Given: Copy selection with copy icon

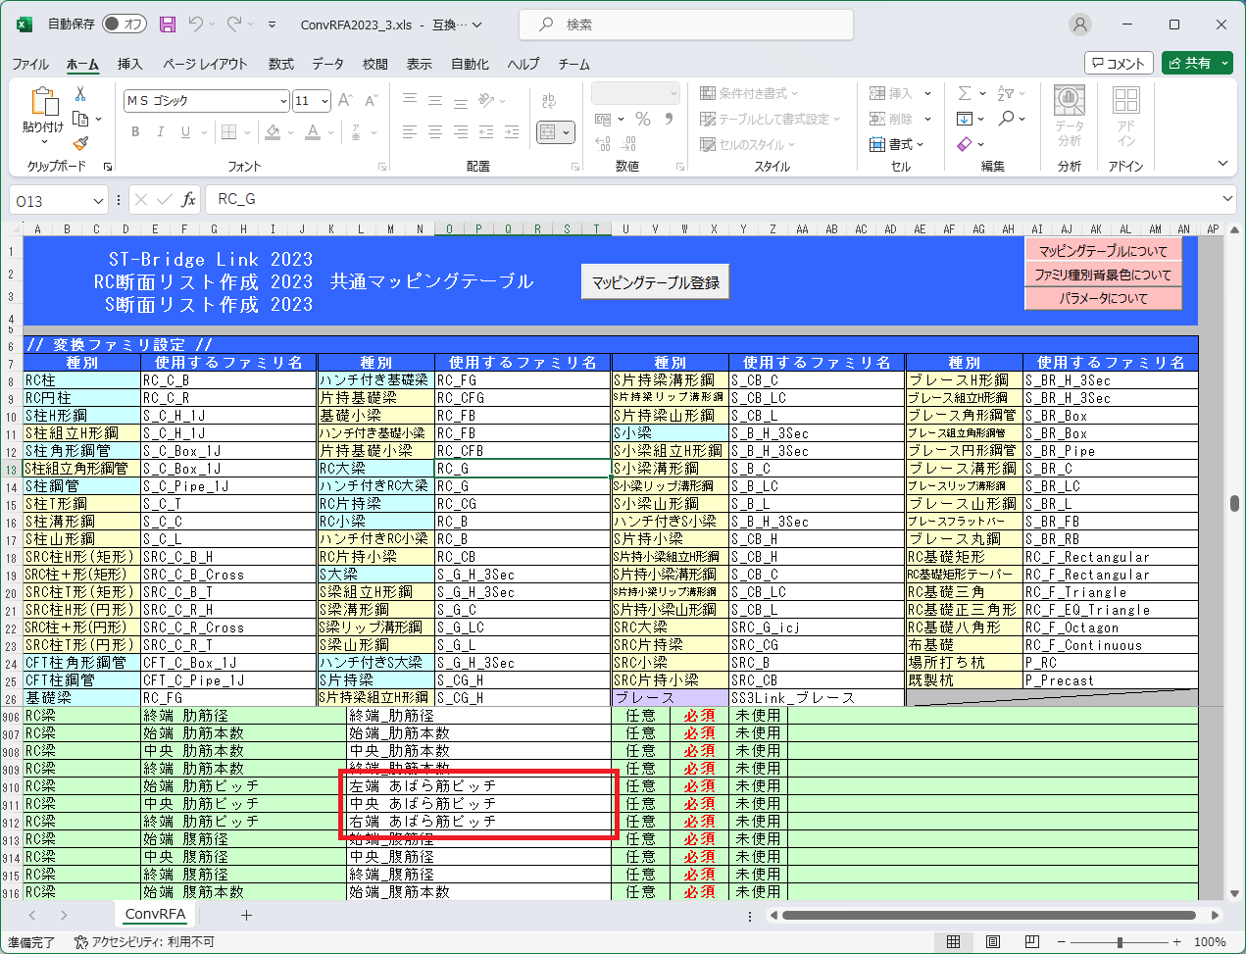Looking at the screenshot, I should coord(80,119).
